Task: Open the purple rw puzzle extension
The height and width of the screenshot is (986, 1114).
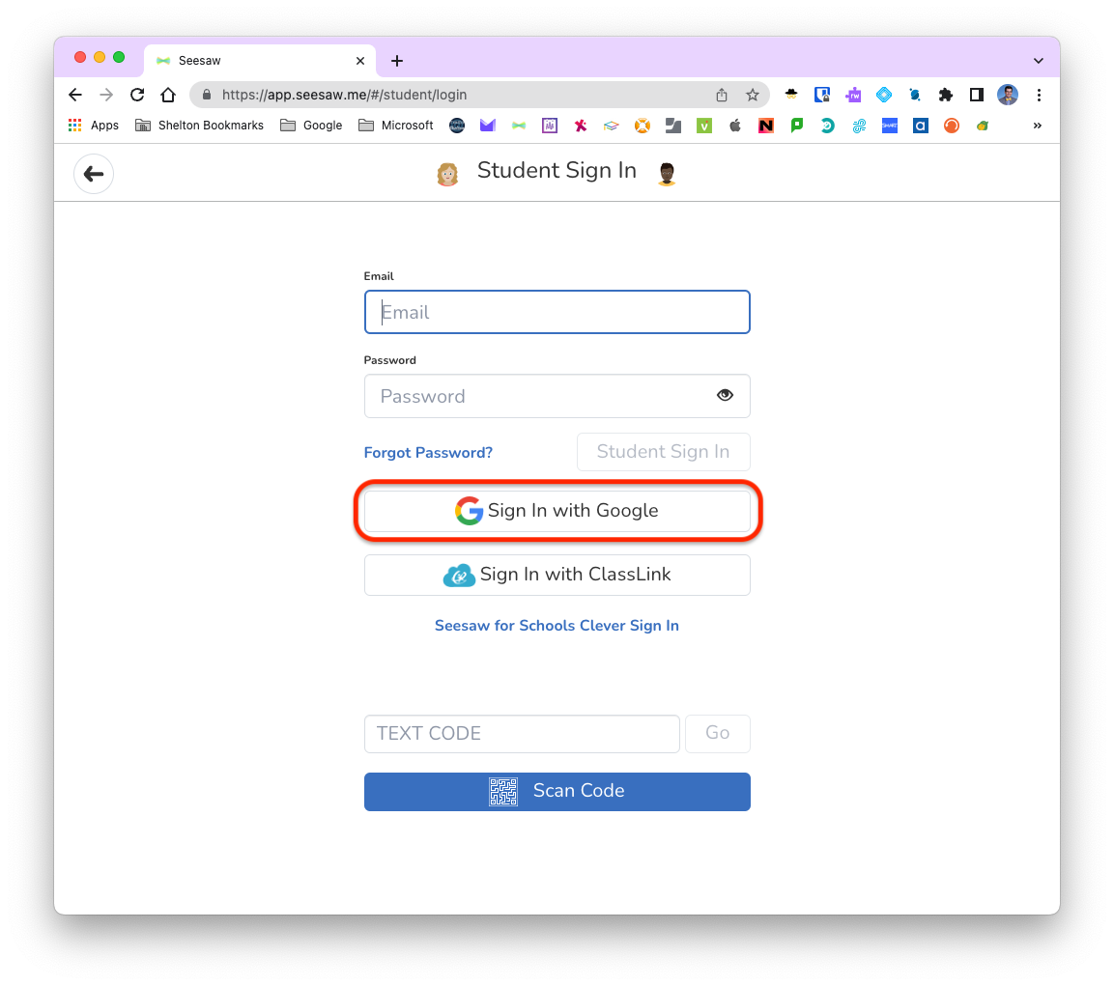Action: click(x=853, y=95)
